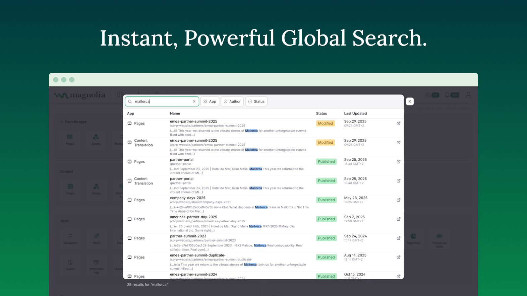Click the Name column header
527x296 pixels.
click(x=175, y=114)
